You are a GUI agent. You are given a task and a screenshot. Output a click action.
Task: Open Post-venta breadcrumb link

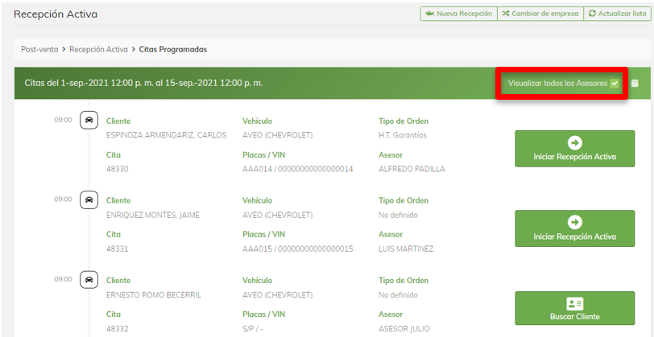tap(39, 49)
